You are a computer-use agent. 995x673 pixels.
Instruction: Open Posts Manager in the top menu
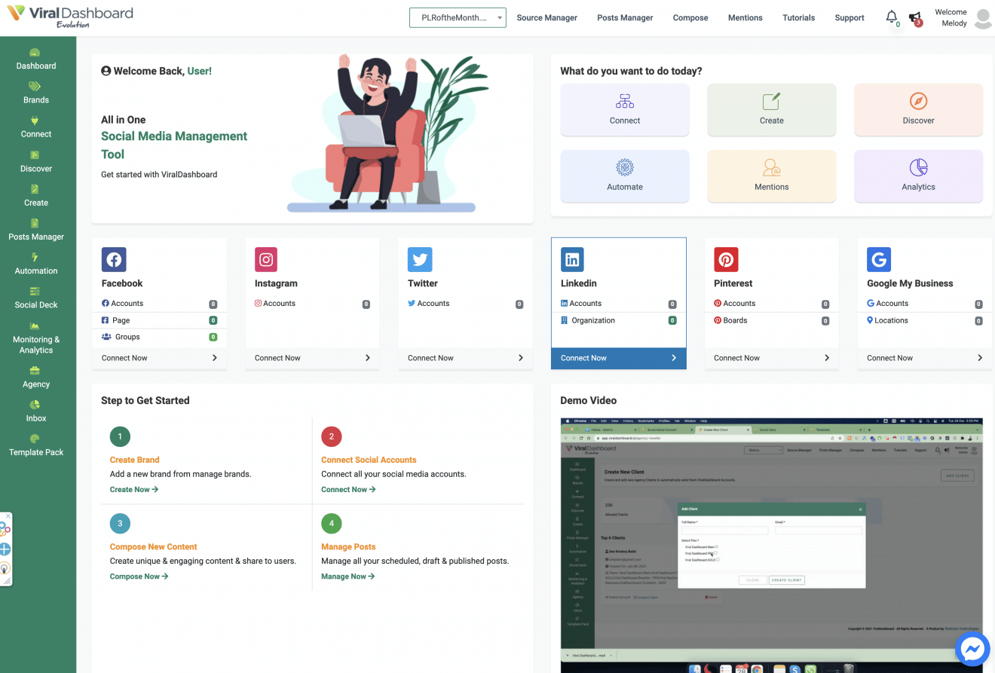coord(625,17)
